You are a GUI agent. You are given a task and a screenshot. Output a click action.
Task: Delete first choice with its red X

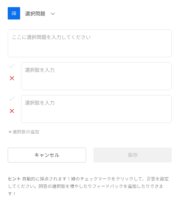(x=12, y=78)
